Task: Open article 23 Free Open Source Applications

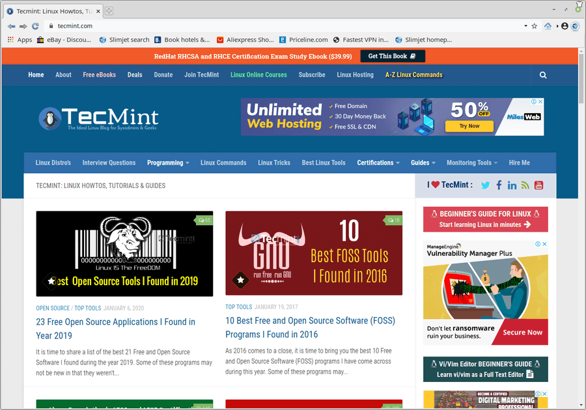Action: click(x=115, y=329)
